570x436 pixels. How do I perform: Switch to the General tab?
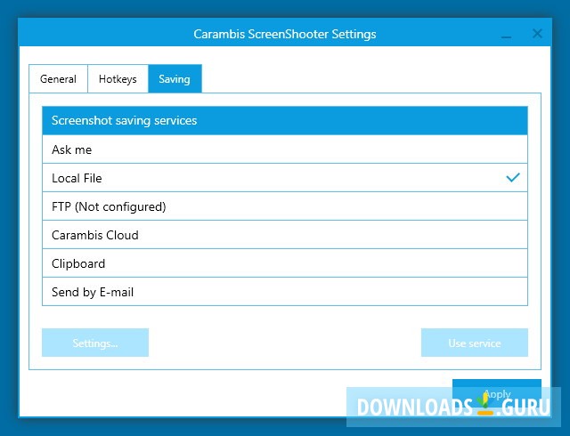pos(58,79)
